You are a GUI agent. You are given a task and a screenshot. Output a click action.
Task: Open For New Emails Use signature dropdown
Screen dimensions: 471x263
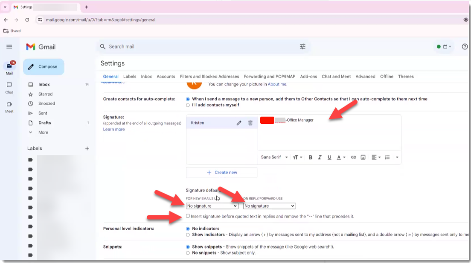pos(212,206)
